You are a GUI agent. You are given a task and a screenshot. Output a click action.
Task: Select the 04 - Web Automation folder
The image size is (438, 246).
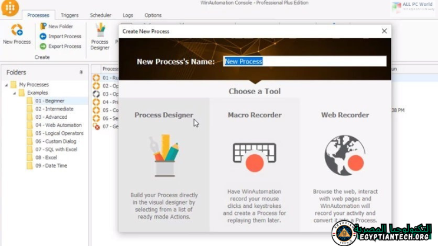58,125
